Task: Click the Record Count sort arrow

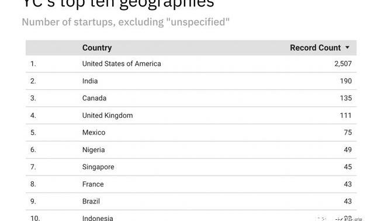Action: 347,47
